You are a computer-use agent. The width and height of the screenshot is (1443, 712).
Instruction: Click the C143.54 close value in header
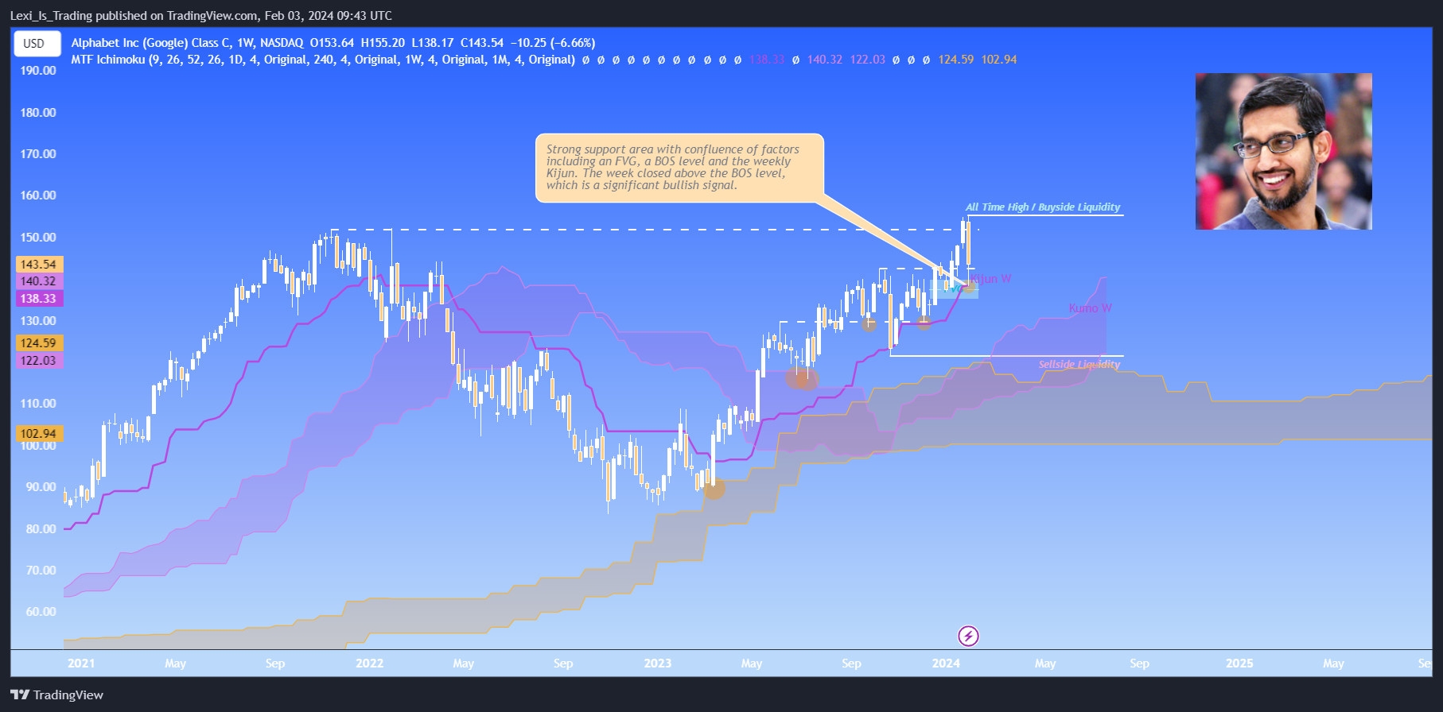(x=482, y=43)
